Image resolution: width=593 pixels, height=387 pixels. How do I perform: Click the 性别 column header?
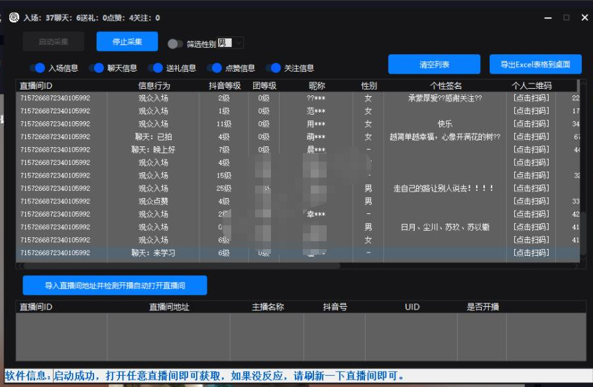[368, 85]
